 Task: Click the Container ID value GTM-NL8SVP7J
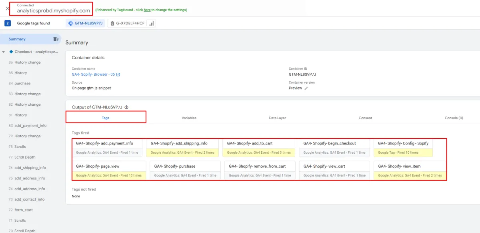302,74
